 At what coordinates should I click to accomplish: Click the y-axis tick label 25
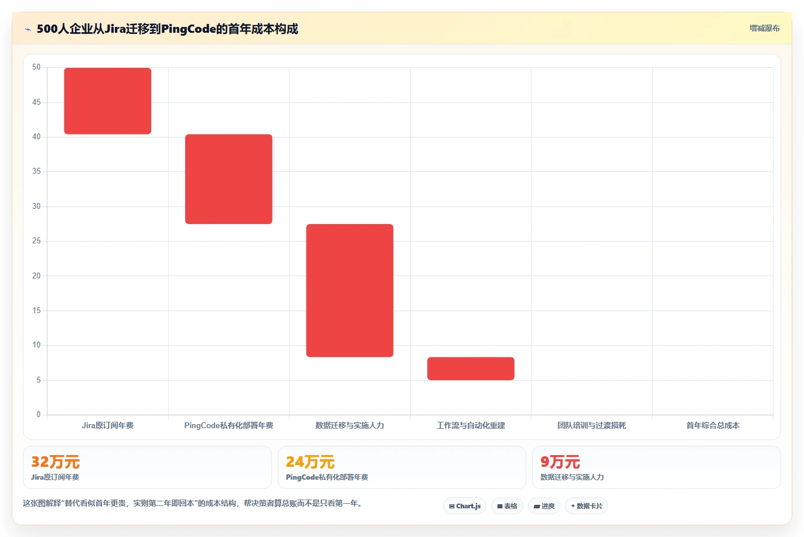point(36,241)
